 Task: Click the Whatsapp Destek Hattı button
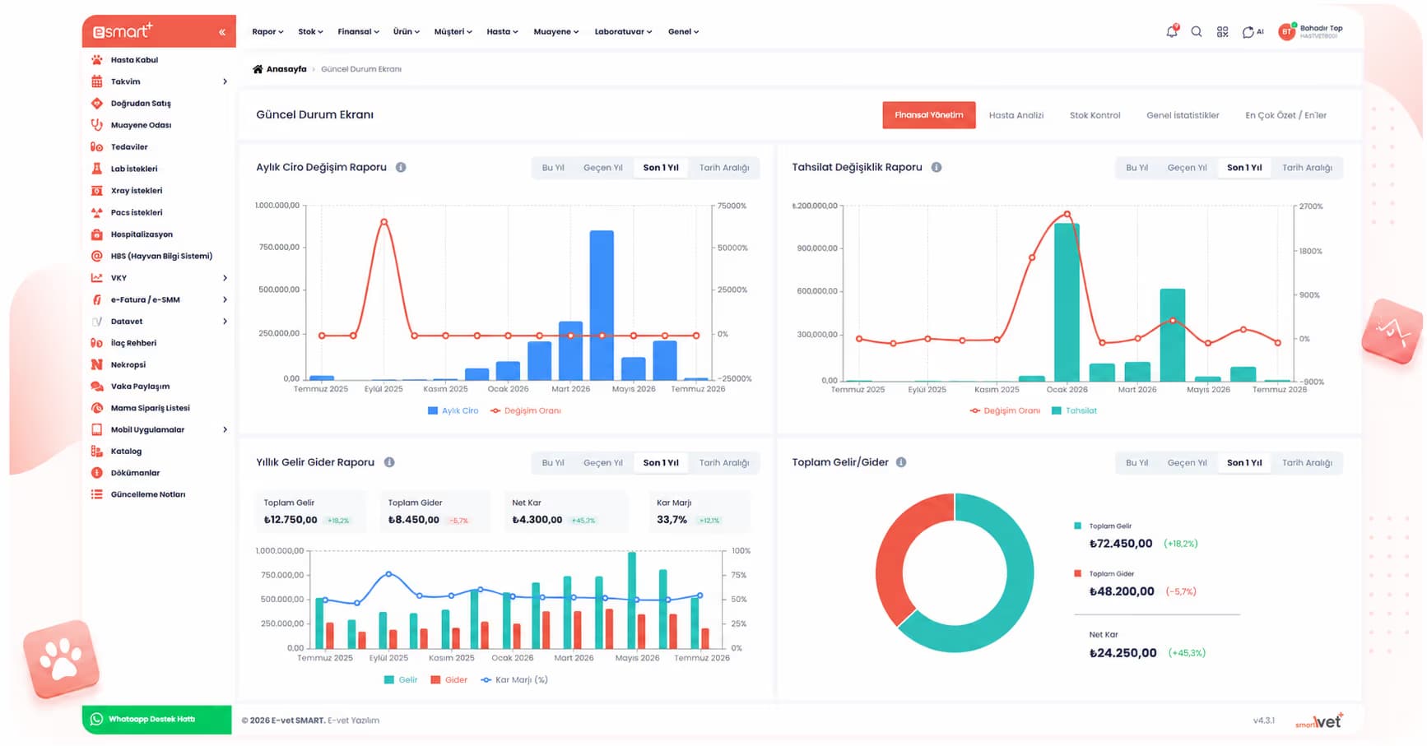(x=156, y=720)
